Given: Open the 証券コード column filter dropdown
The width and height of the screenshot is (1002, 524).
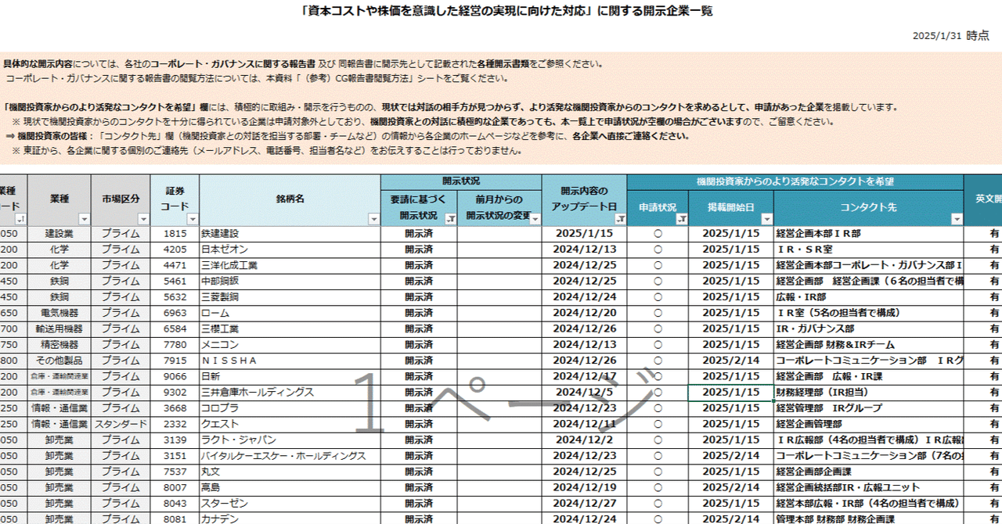Looking at the screenshot, I should 193,220.
